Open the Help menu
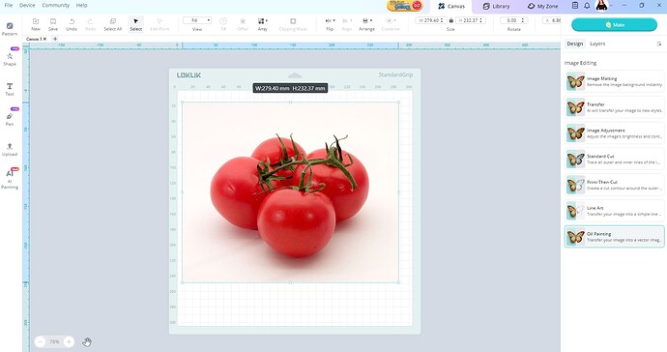This screenshot has height=352, width=667. tap(81, 5)
